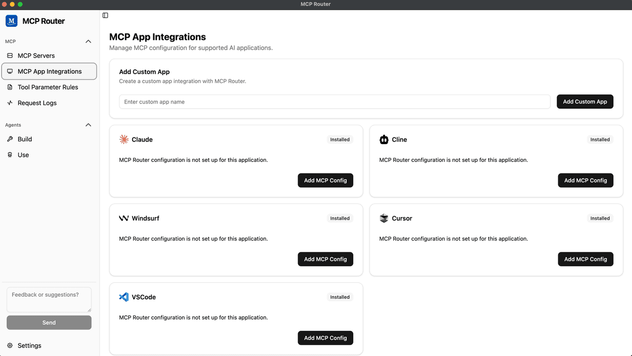Click the Claude app icon
The image size is (632, 356).
pos(124,139)
